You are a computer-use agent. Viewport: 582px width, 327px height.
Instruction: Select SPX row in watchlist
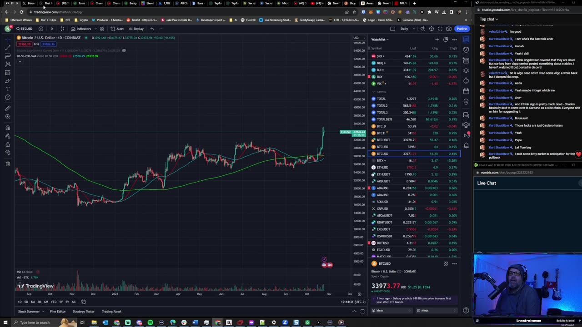coord(414,56)
